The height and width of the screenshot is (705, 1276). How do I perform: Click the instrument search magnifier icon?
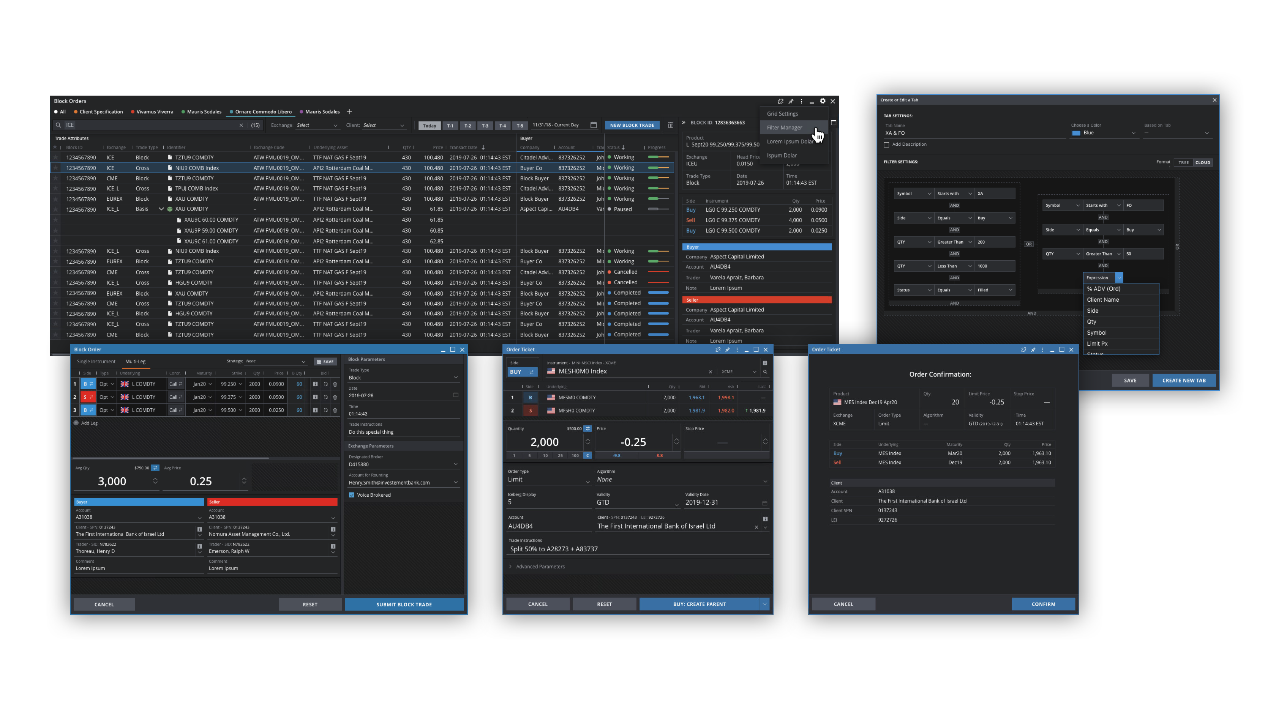765,372
